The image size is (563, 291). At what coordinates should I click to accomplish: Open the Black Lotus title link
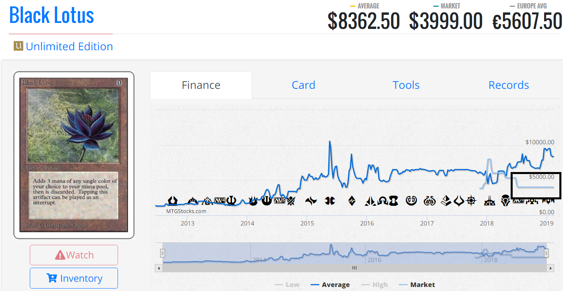click(x=52, y=15)
